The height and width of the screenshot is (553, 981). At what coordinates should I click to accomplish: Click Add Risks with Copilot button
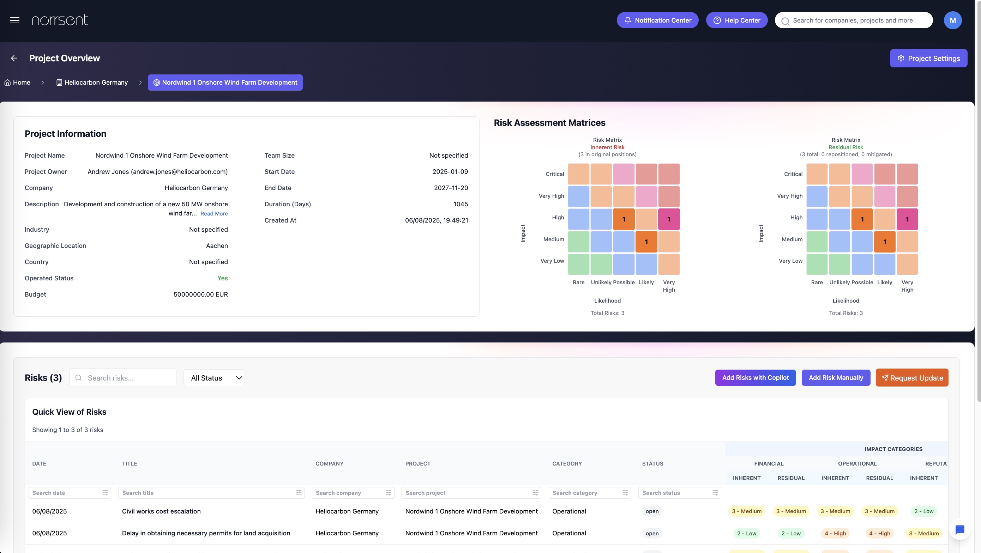click(x=755, y=378)
